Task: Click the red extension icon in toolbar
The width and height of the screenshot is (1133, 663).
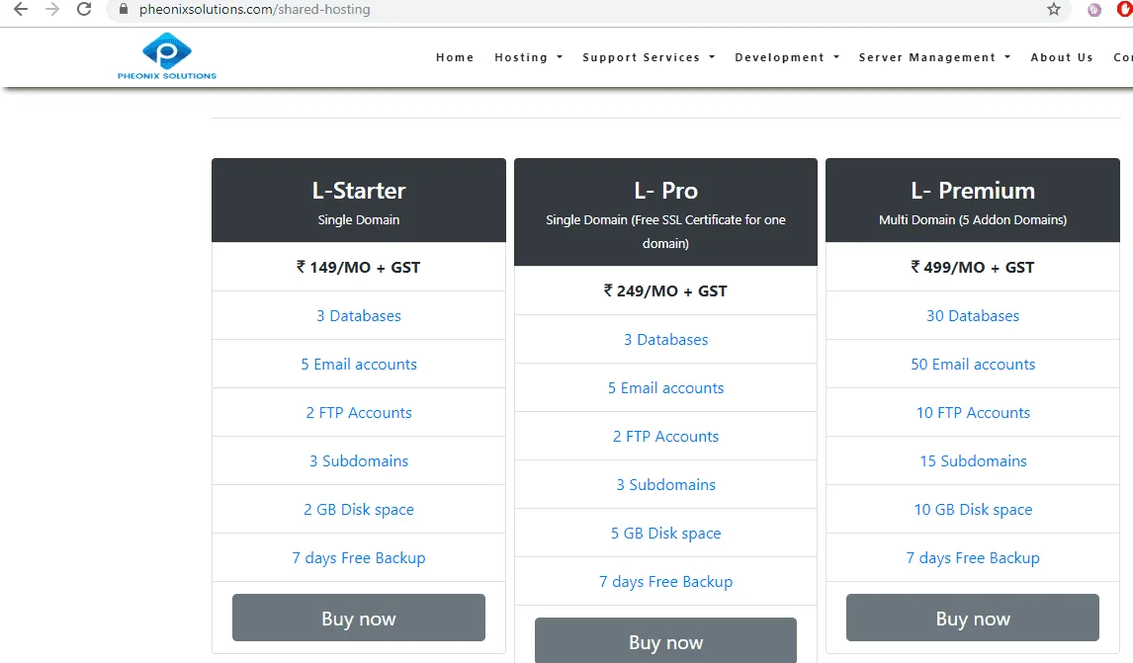Action: (1125, 10)
